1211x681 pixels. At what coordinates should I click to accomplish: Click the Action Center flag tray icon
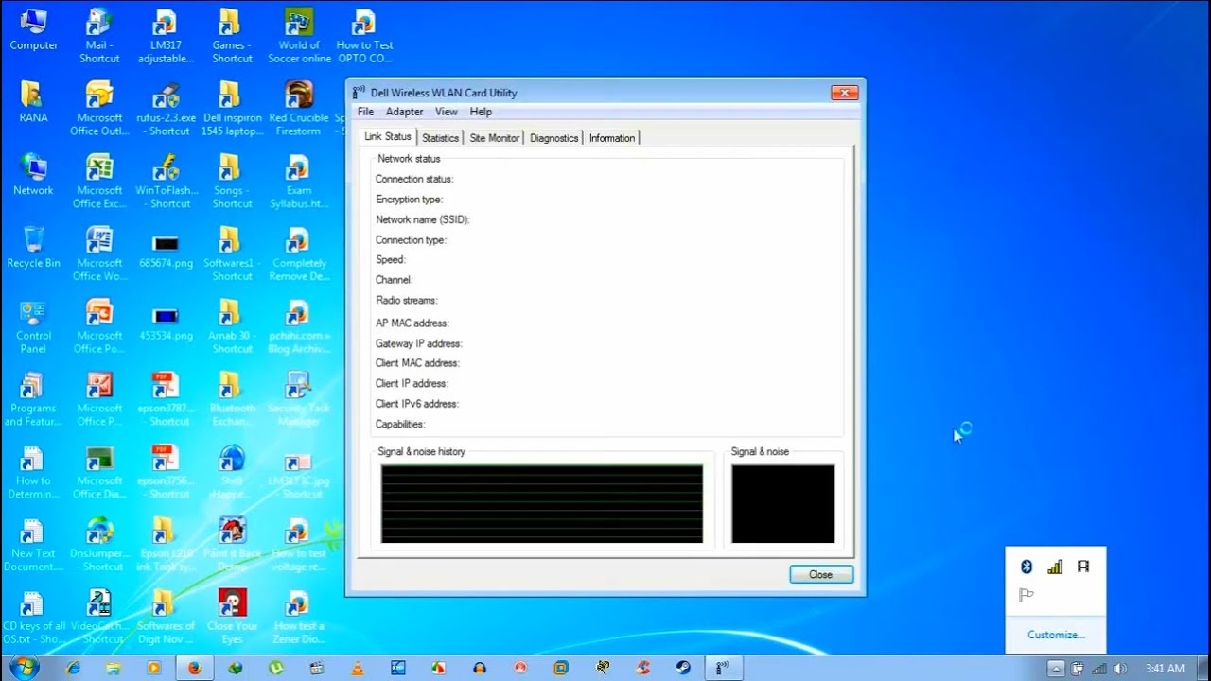[x=1027, y=595]
